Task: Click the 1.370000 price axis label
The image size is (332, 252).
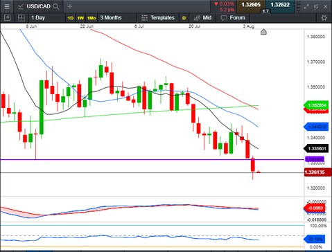Action: point(316,62)
